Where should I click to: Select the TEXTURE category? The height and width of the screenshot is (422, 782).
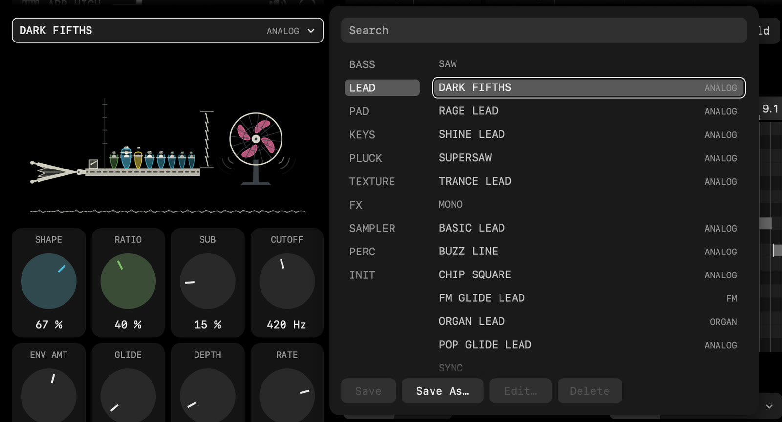coord(382,182)
